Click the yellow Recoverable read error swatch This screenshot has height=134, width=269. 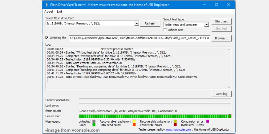click(x=134, y=121)
